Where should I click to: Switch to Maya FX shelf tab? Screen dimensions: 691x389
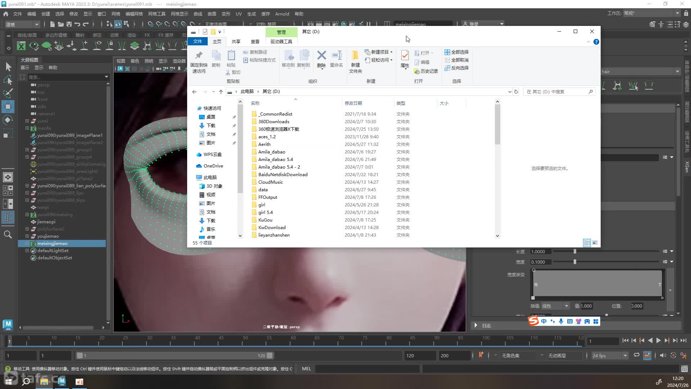point(147,35)
